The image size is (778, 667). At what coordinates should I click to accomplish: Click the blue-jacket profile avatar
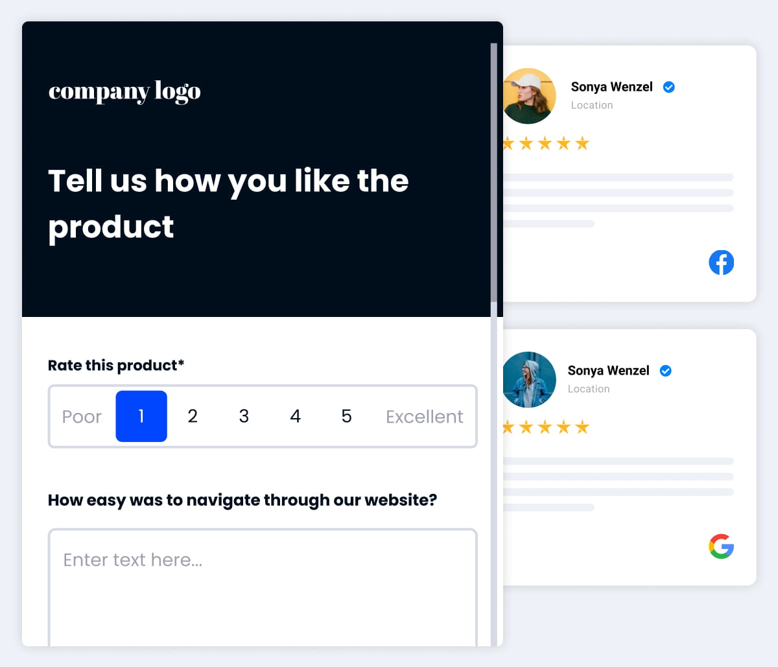coord(530,380)
